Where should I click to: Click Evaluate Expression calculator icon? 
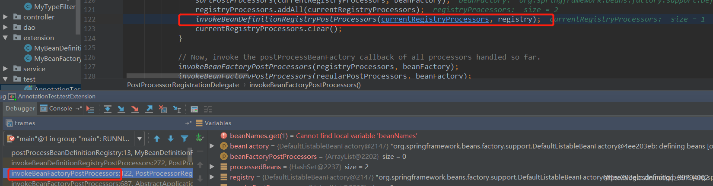[x=194, y=109]
